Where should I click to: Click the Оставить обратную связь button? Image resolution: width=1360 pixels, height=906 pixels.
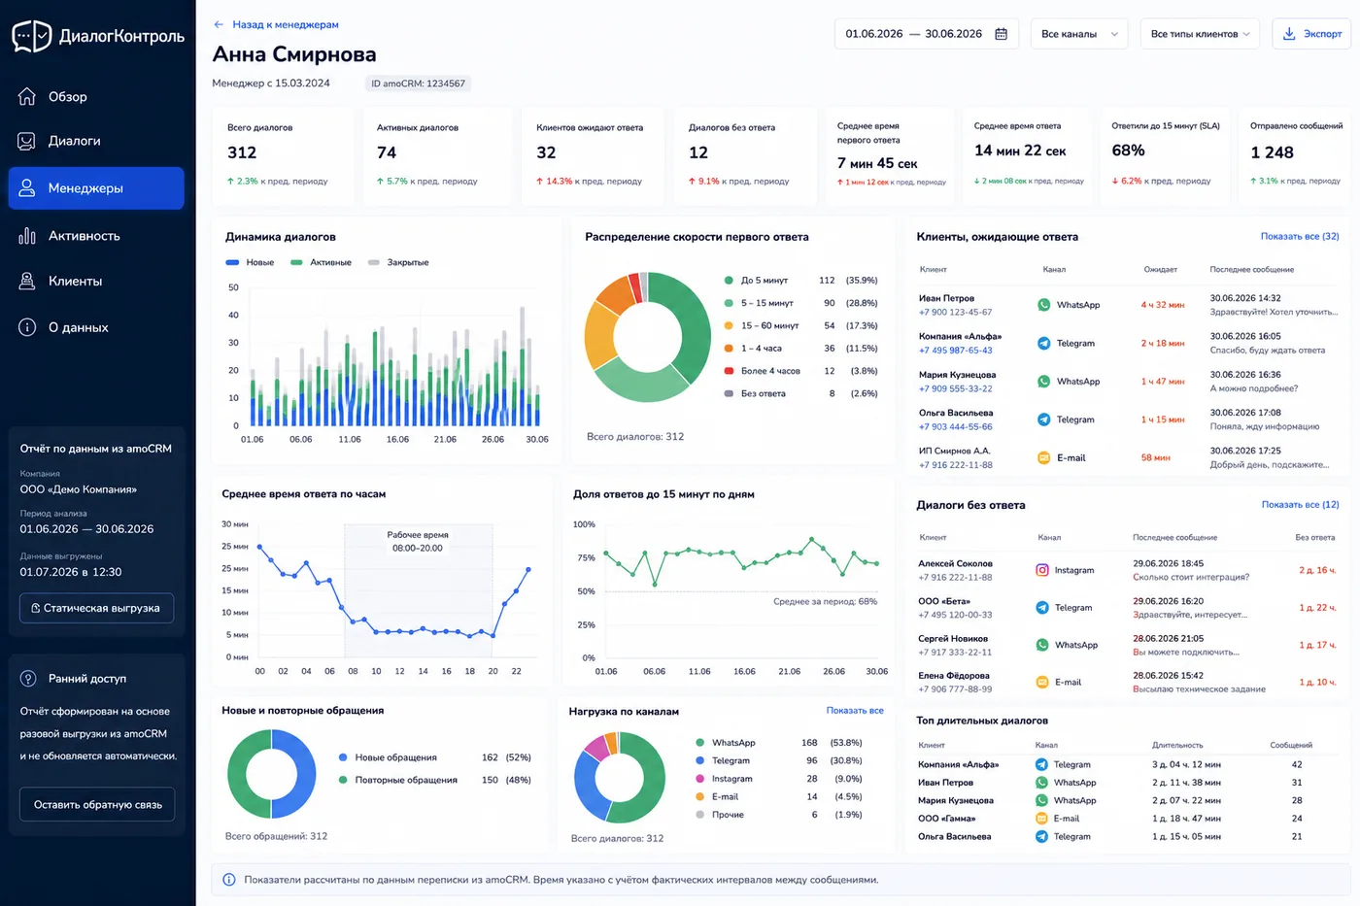(x=97, y=804)
